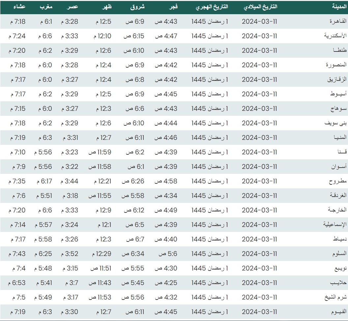Select the القاهرة city cell
Screen dimensions: 348x321
pyautogui.click(x=338, y=21)
